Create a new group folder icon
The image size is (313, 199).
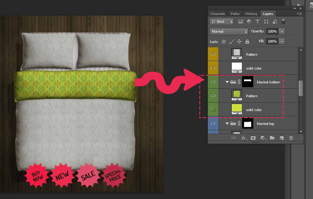[x=272, y=138]
